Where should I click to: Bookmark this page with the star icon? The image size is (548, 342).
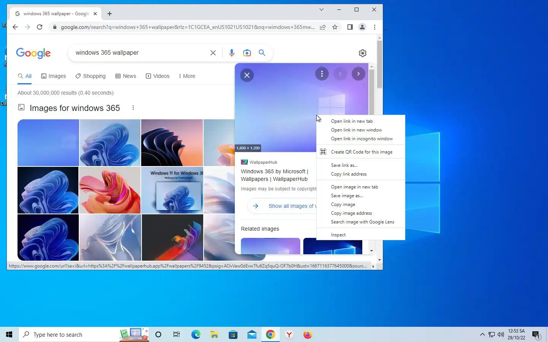tap(335, 27)
